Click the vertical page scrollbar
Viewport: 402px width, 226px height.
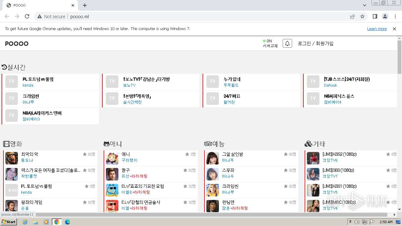pos(399,57)
